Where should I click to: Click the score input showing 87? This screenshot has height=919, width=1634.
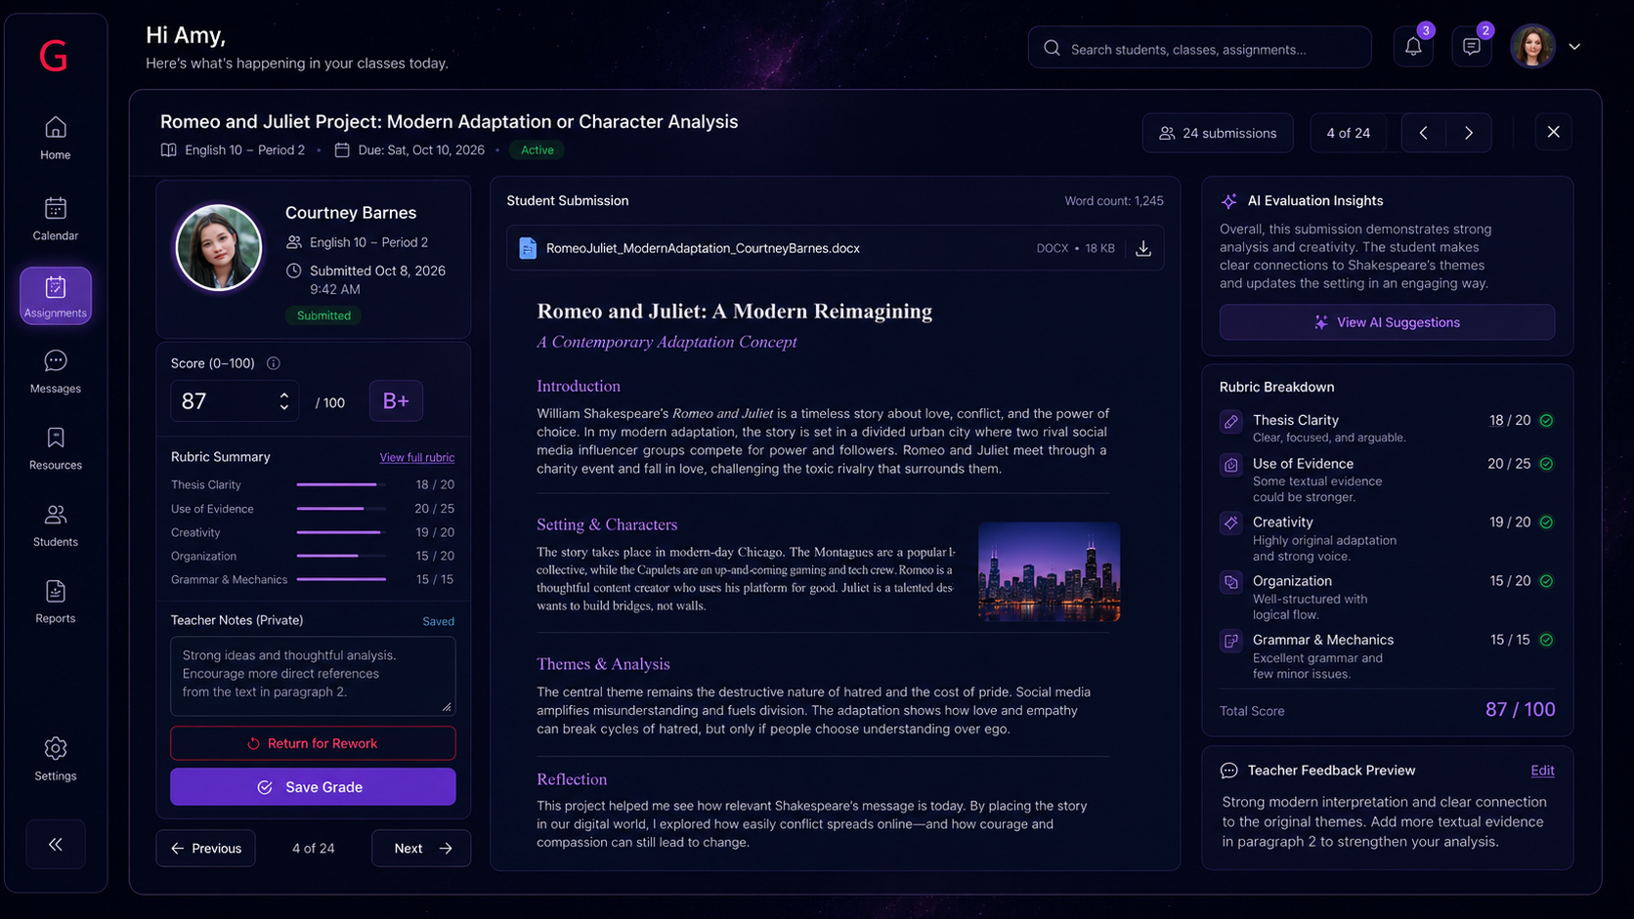pyautogui.click(x=235, y=401)
